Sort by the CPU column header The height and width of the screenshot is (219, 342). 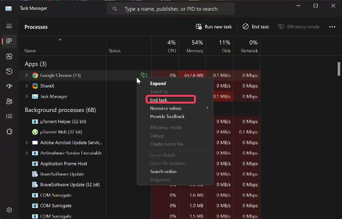tap(165, 46)
